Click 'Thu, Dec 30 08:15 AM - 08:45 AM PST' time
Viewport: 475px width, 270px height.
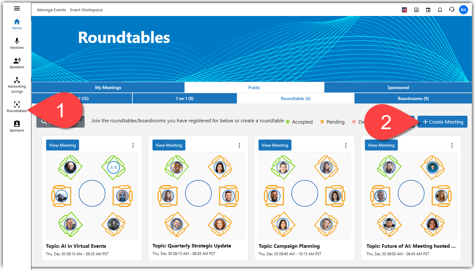[184, 254]
